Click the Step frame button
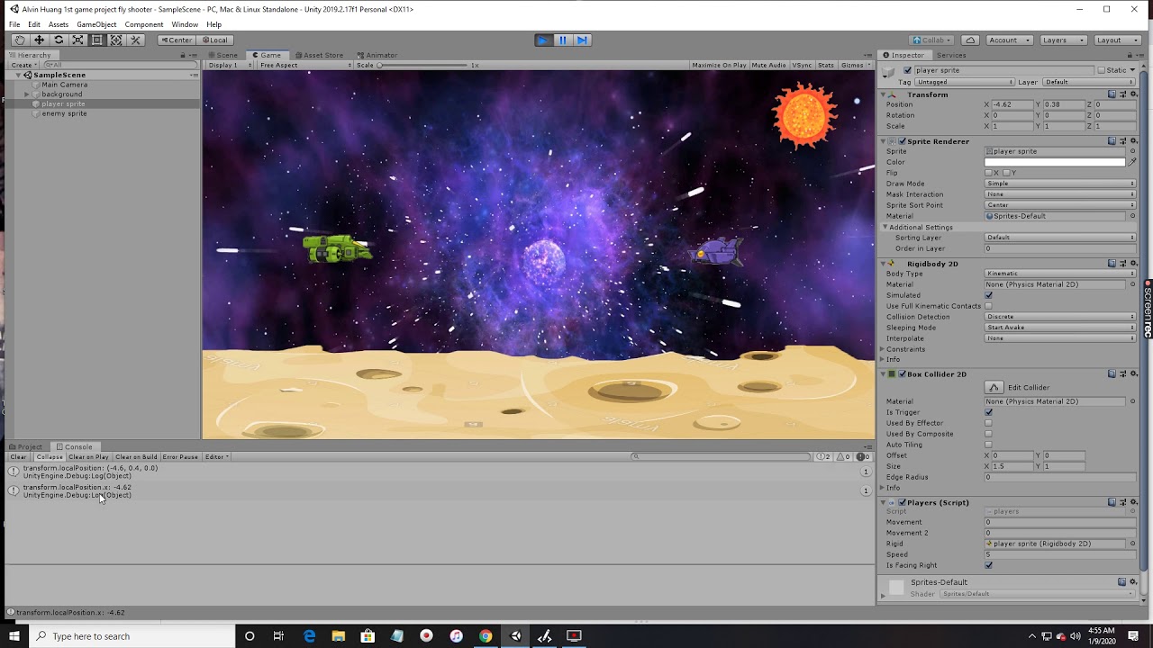 (x=582, y=40)
